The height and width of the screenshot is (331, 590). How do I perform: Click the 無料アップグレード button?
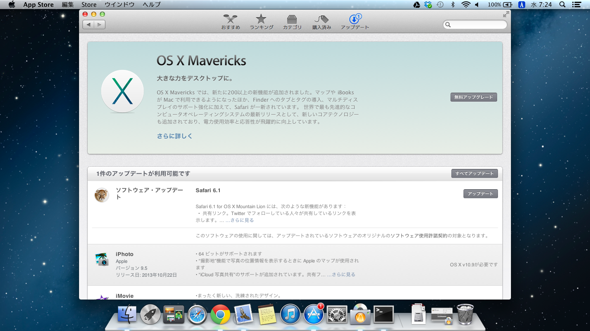click(473, 97)
